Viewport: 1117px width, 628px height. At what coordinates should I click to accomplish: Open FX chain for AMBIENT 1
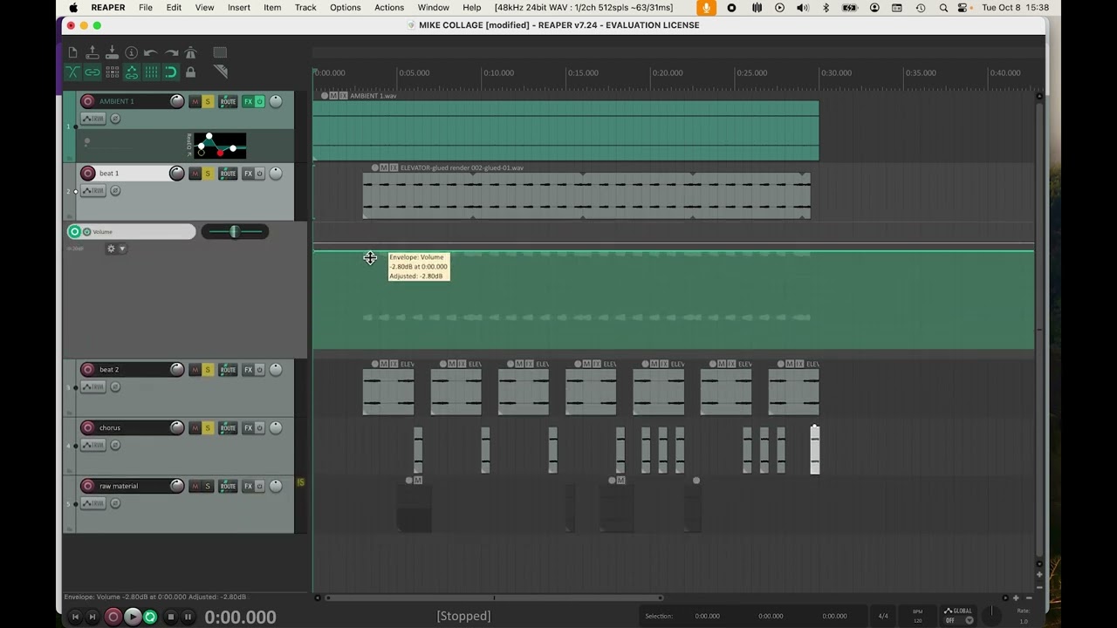[248, 101]
